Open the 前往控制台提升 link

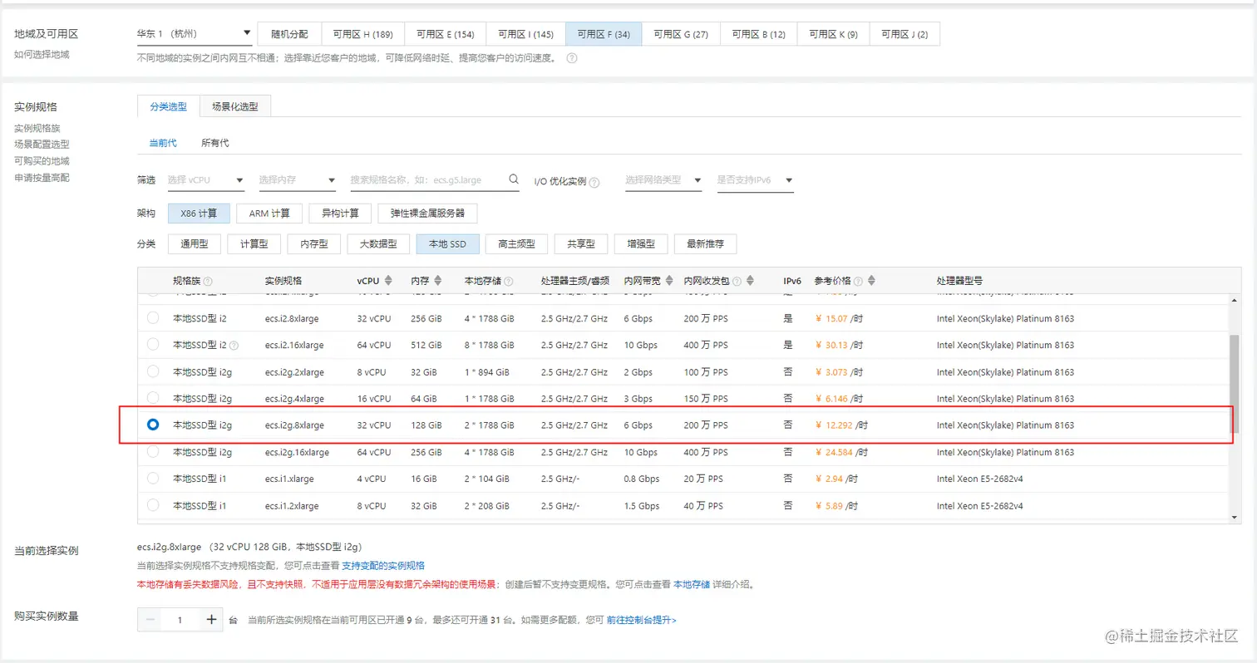pos(642,620)
